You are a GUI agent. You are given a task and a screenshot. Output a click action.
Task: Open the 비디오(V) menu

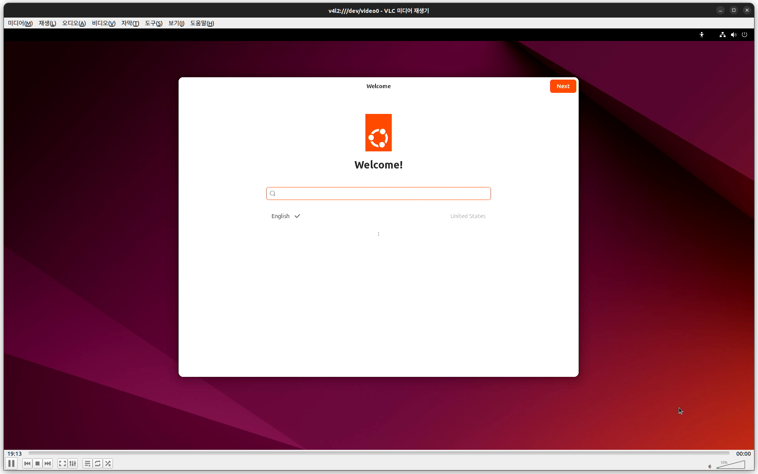104,23
